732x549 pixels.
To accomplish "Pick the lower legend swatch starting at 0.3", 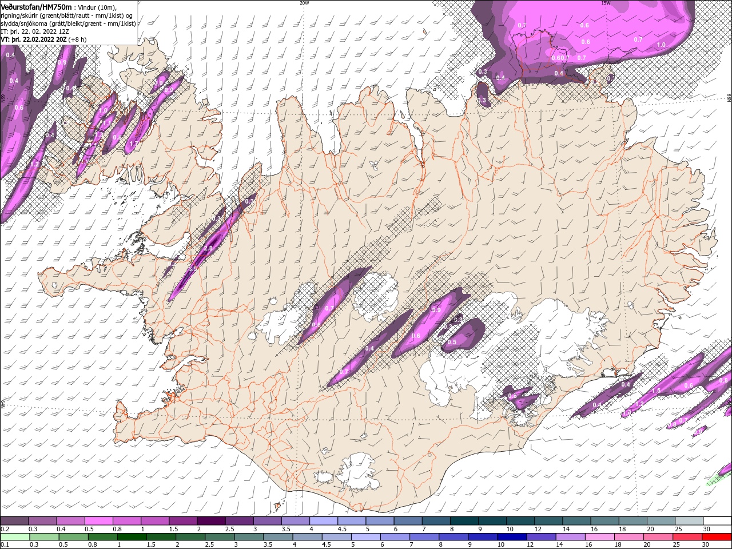I will [44, 537].
